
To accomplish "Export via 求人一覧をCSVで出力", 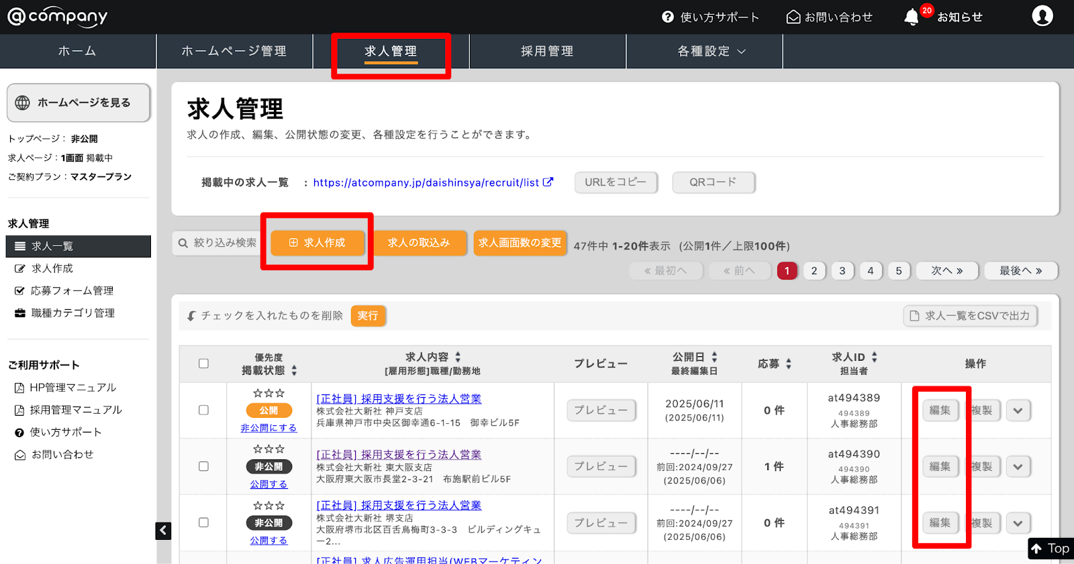I will pos(971,316).
